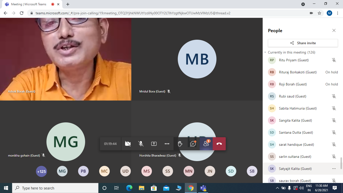
Task: Collapse the Currently in this meeting list
Action: (x=265, y=53)
